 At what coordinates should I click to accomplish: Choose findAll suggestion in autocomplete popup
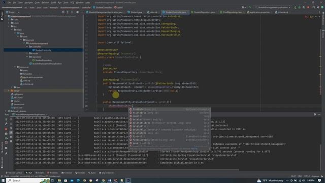pyautogui.click(x=170, y=137)
